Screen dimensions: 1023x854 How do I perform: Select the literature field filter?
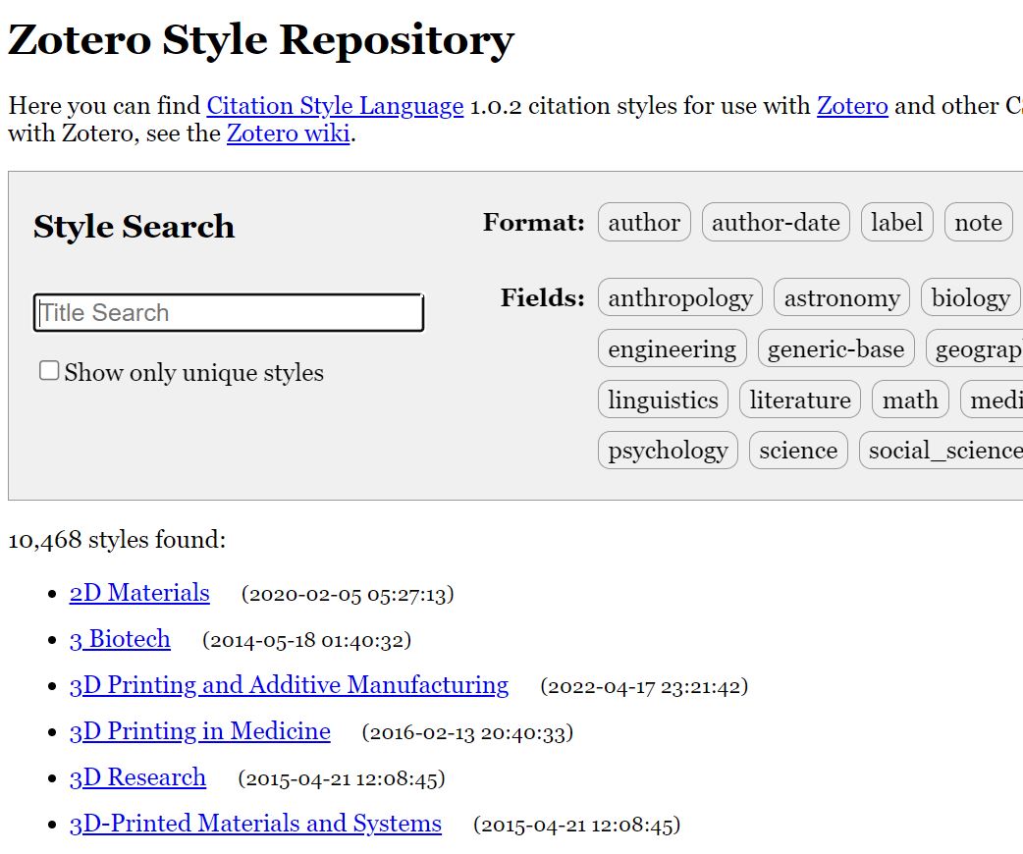(799, 400)
